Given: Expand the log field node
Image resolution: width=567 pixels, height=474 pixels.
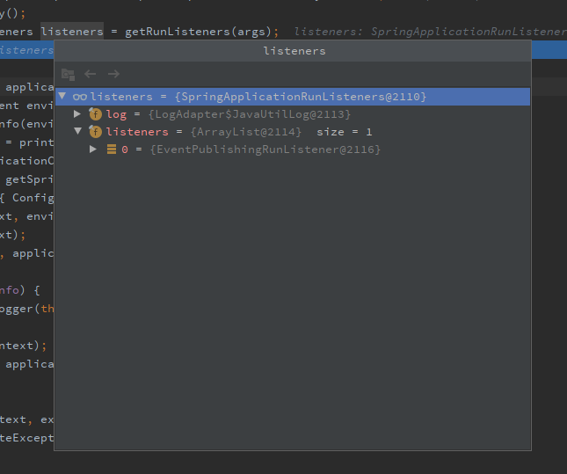Looking at the screenshot, I should 78,114.
